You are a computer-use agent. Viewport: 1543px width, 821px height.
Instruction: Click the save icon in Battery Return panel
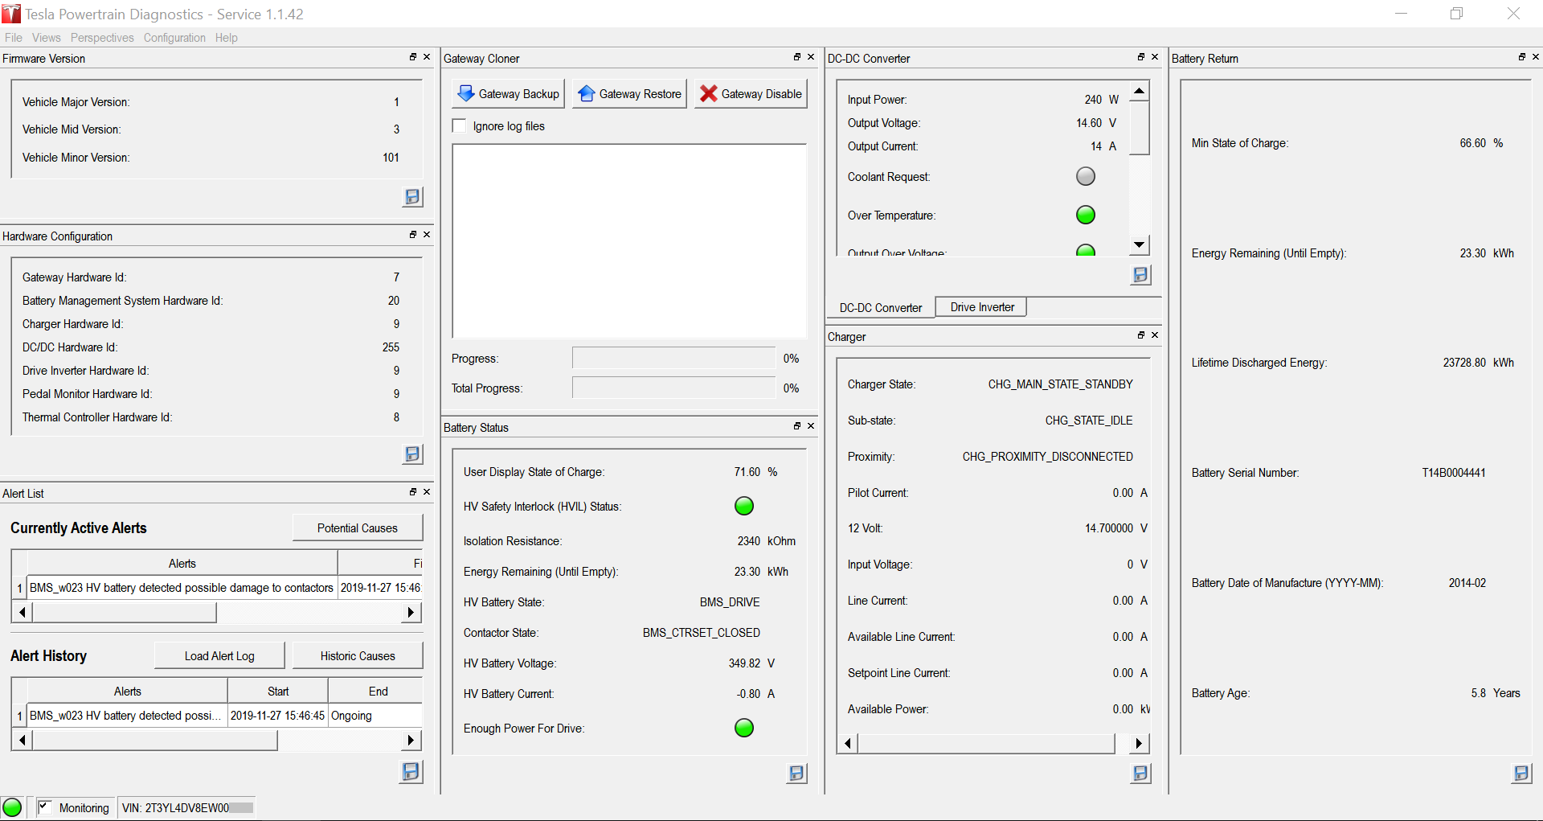pyautogui.click(x=1521, y=774)
